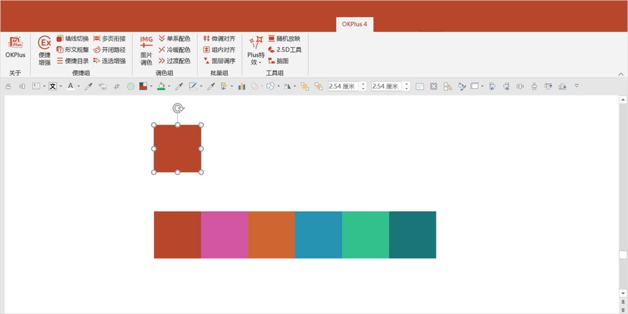Expand the 文 icon dropdown arrow
This screenshot has height=314, width=628.
coord(61,86)
